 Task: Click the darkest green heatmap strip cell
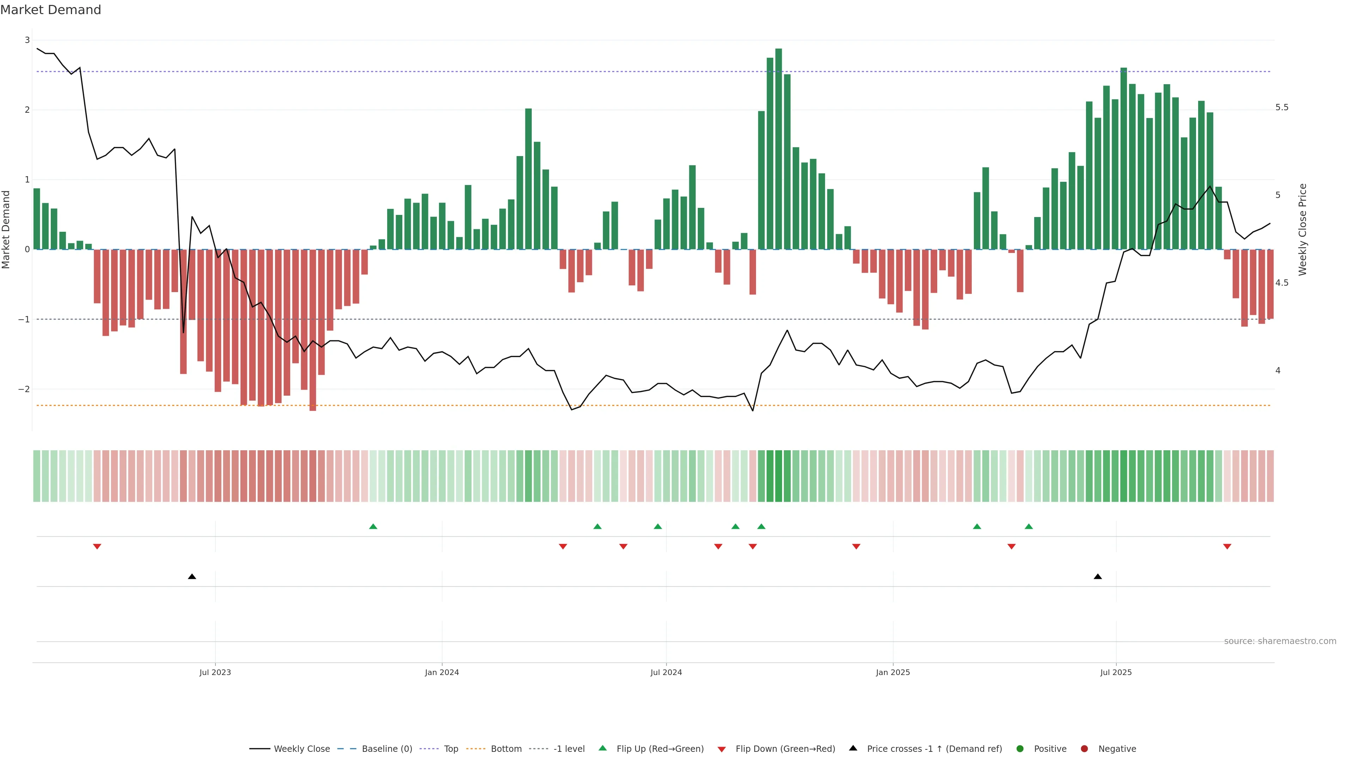[779, 476]
